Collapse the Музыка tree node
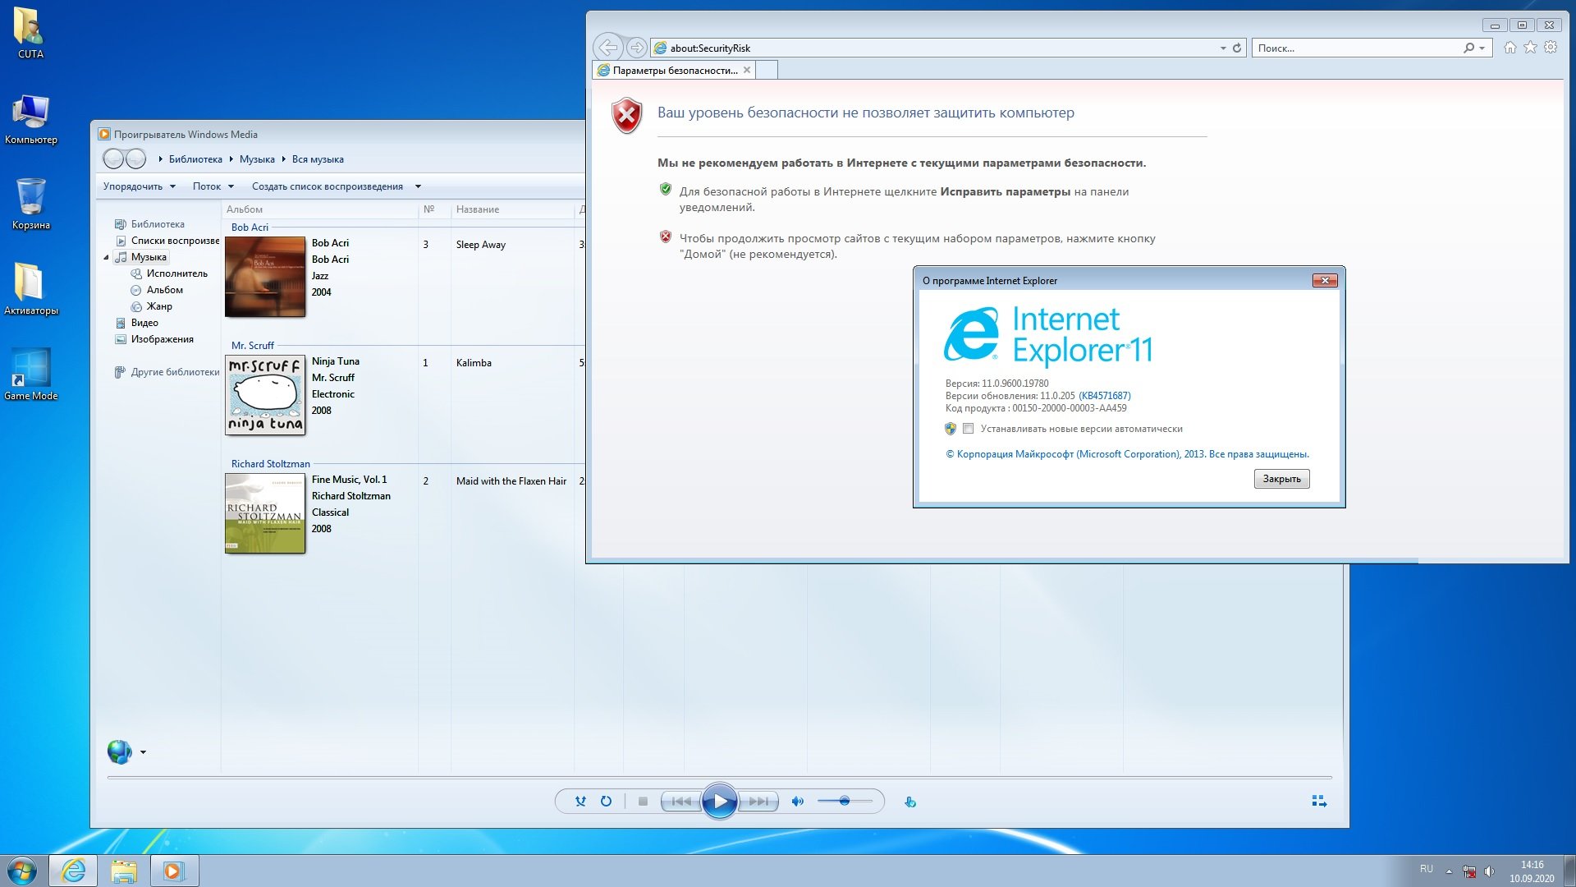Viewport: 1576px width, 887px height. 106,257
